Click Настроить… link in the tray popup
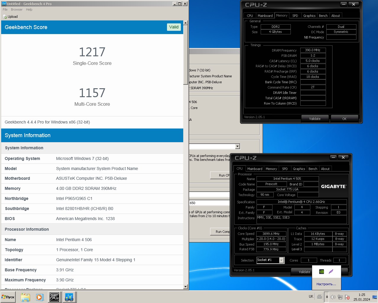Screen dimensions: 378x303 pos(326,284)
